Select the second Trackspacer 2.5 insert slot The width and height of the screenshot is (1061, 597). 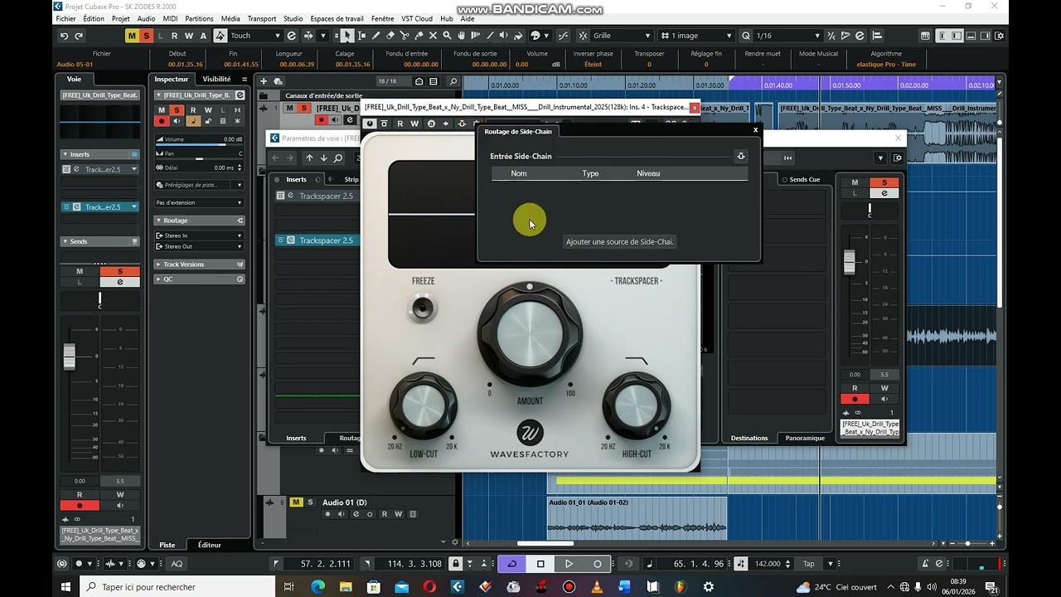(316, 240)
